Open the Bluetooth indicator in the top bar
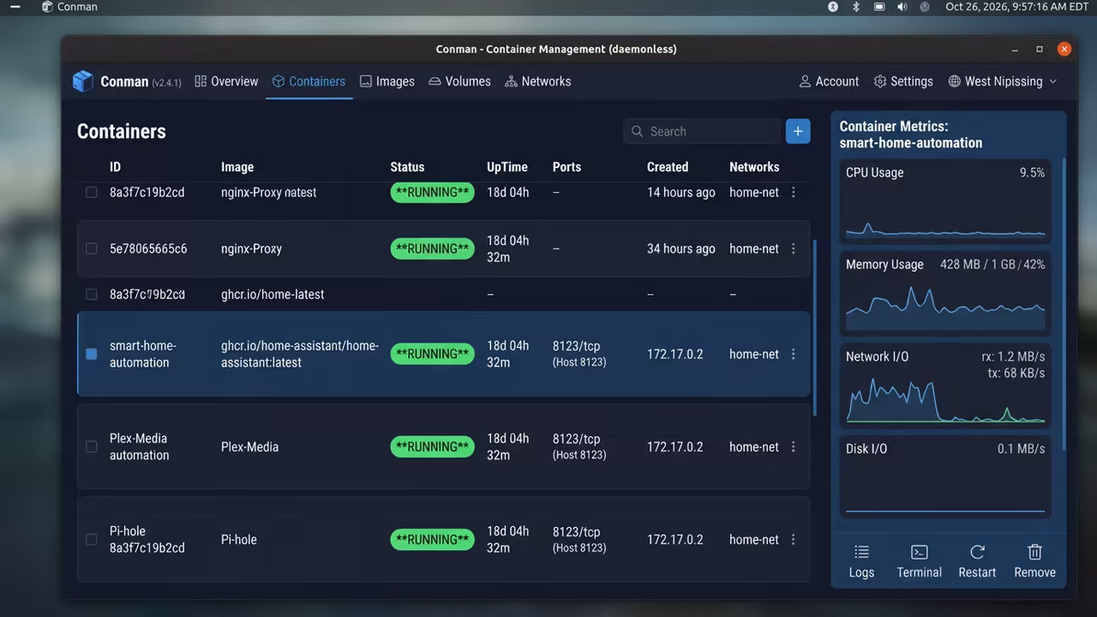This screenshot has width=1097, height=617. click(855, 7)
